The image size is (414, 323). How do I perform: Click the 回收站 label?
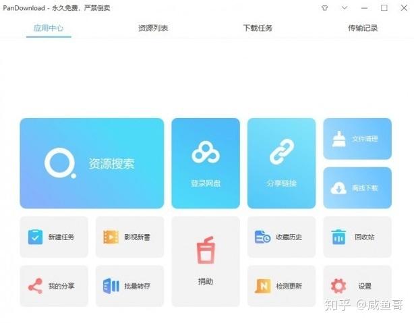[x=365, y=237]
